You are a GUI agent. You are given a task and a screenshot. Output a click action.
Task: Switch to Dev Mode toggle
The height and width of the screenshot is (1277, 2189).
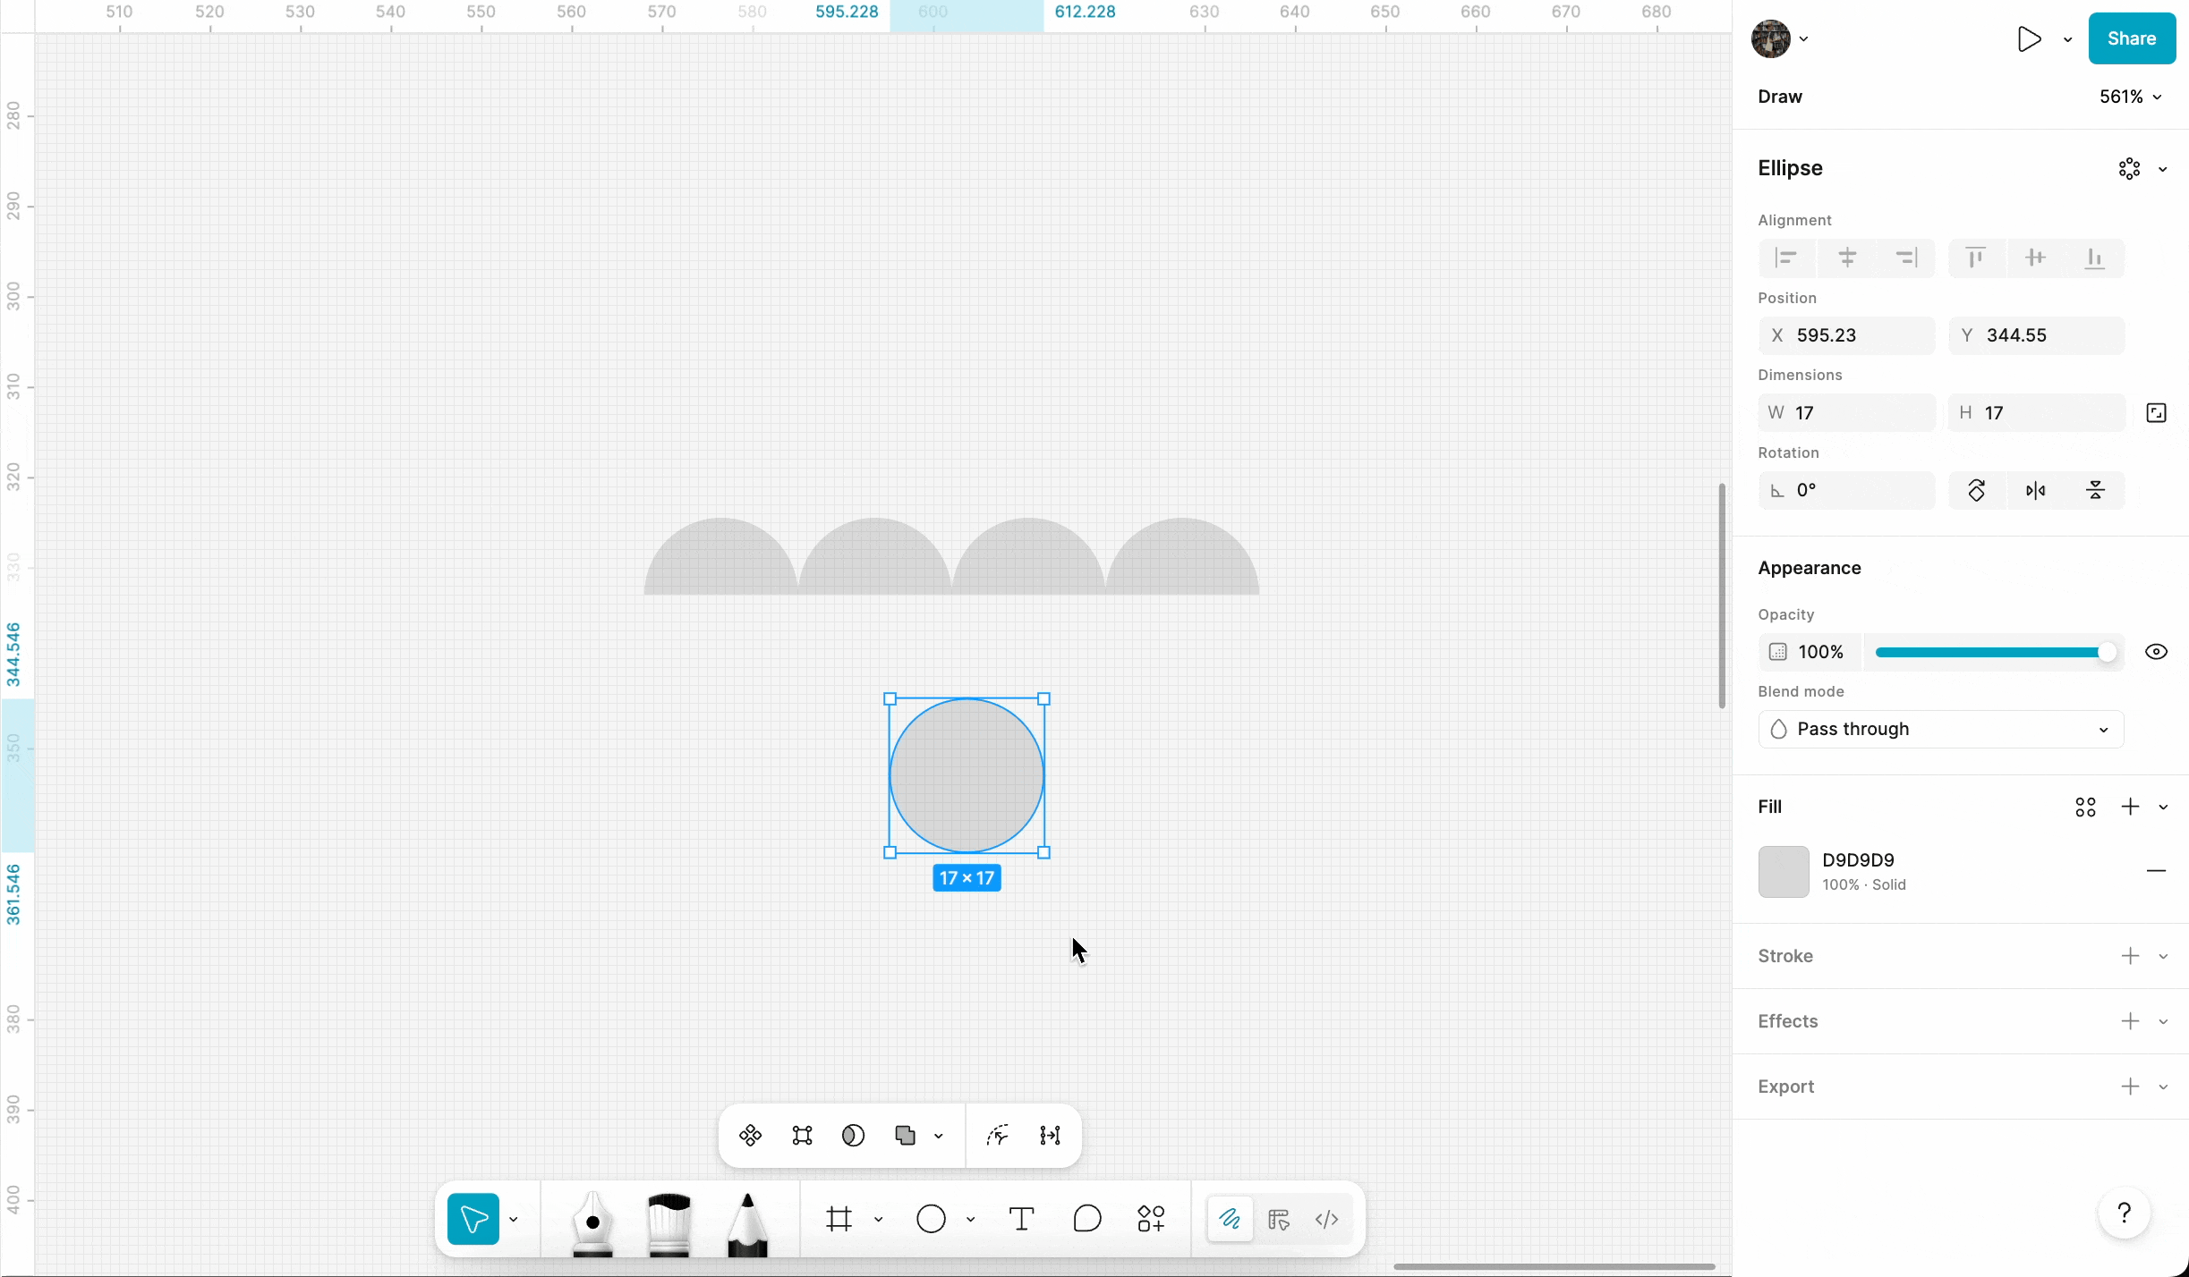1326,1219
